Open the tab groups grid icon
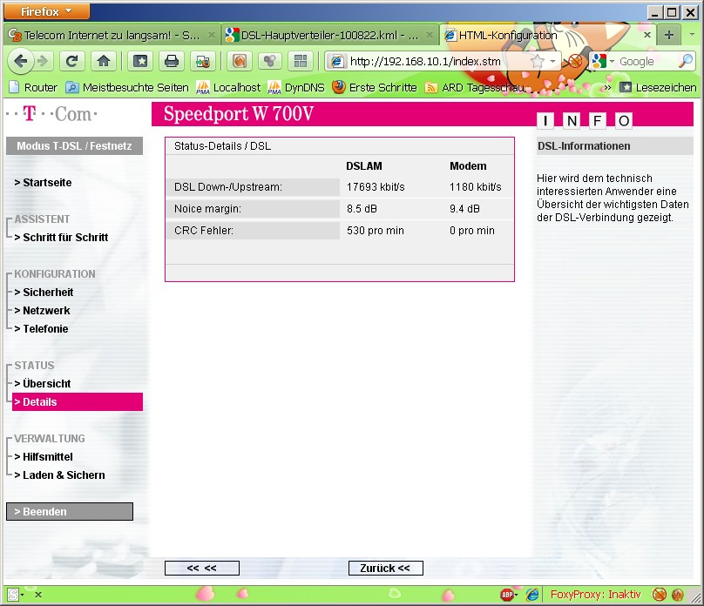 click(x=301, y=61)
